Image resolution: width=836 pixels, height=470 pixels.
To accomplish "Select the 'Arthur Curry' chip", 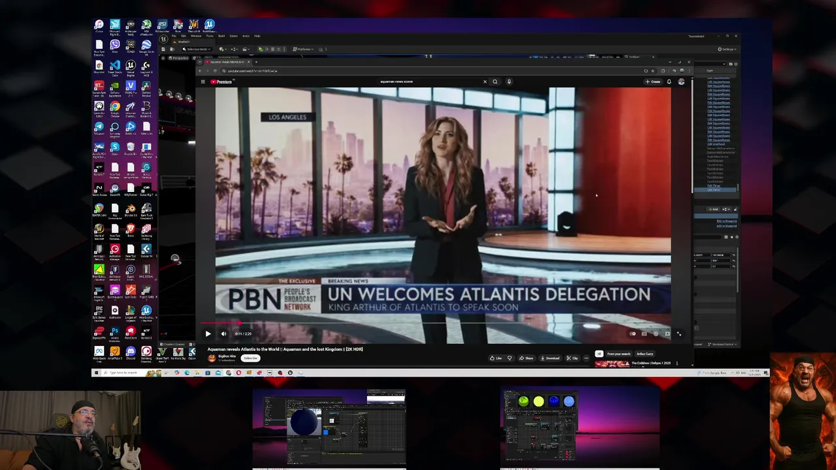I will click(x=645, y=354).
